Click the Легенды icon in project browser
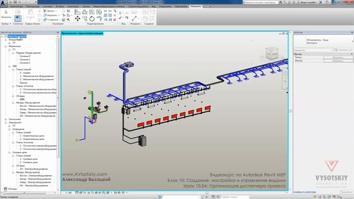Screen dimensions: 354x199 [x=6, y=189]
